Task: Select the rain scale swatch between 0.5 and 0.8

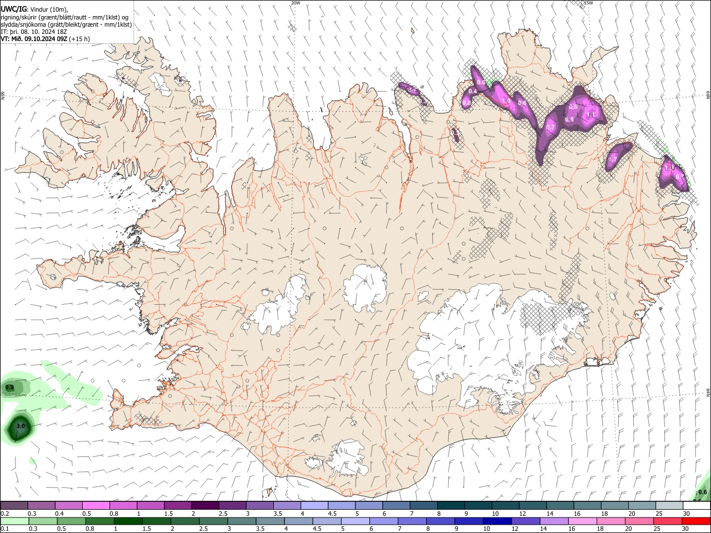Action: tap(71, 521)
